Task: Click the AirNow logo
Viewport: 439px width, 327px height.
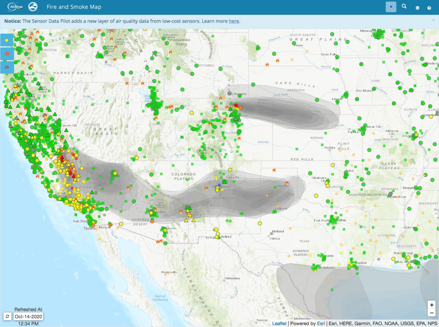Action: click(15, 7)
